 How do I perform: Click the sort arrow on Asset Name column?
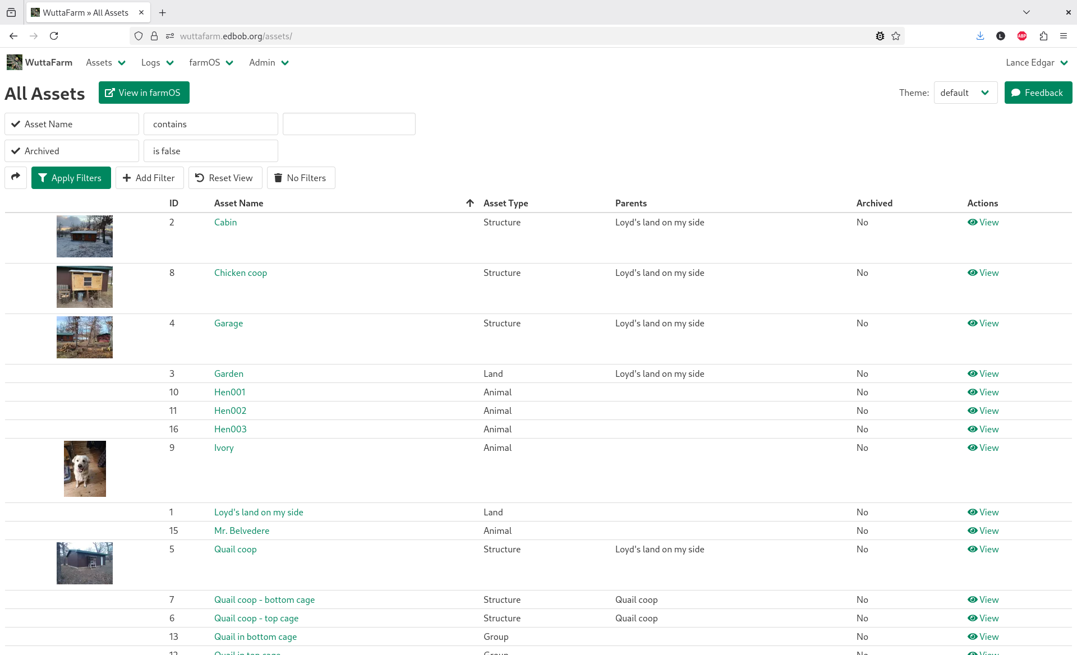coord(470,203)
